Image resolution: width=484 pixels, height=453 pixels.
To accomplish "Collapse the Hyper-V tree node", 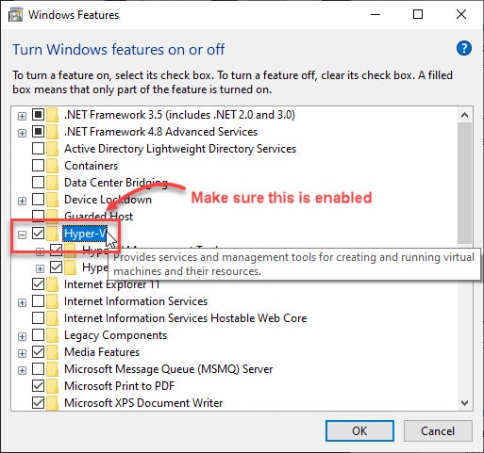I will tap(22, 235).
